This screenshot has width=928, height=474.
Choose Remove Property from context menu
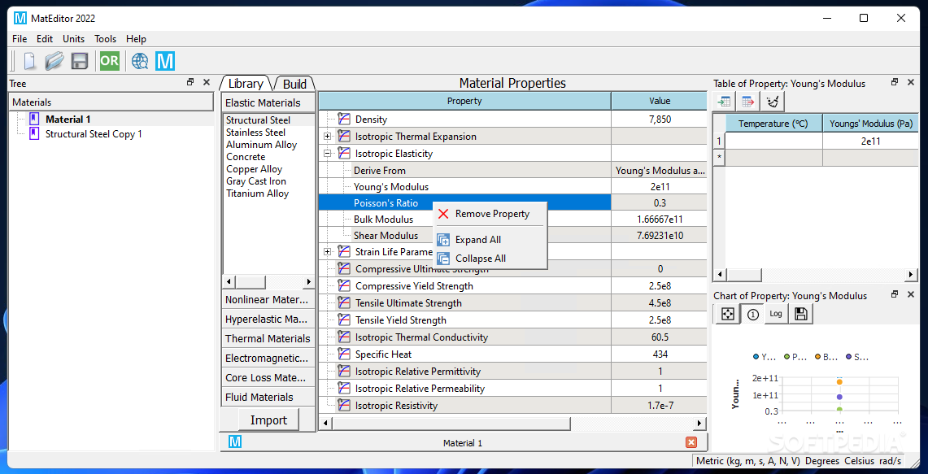tap(490, 214)
